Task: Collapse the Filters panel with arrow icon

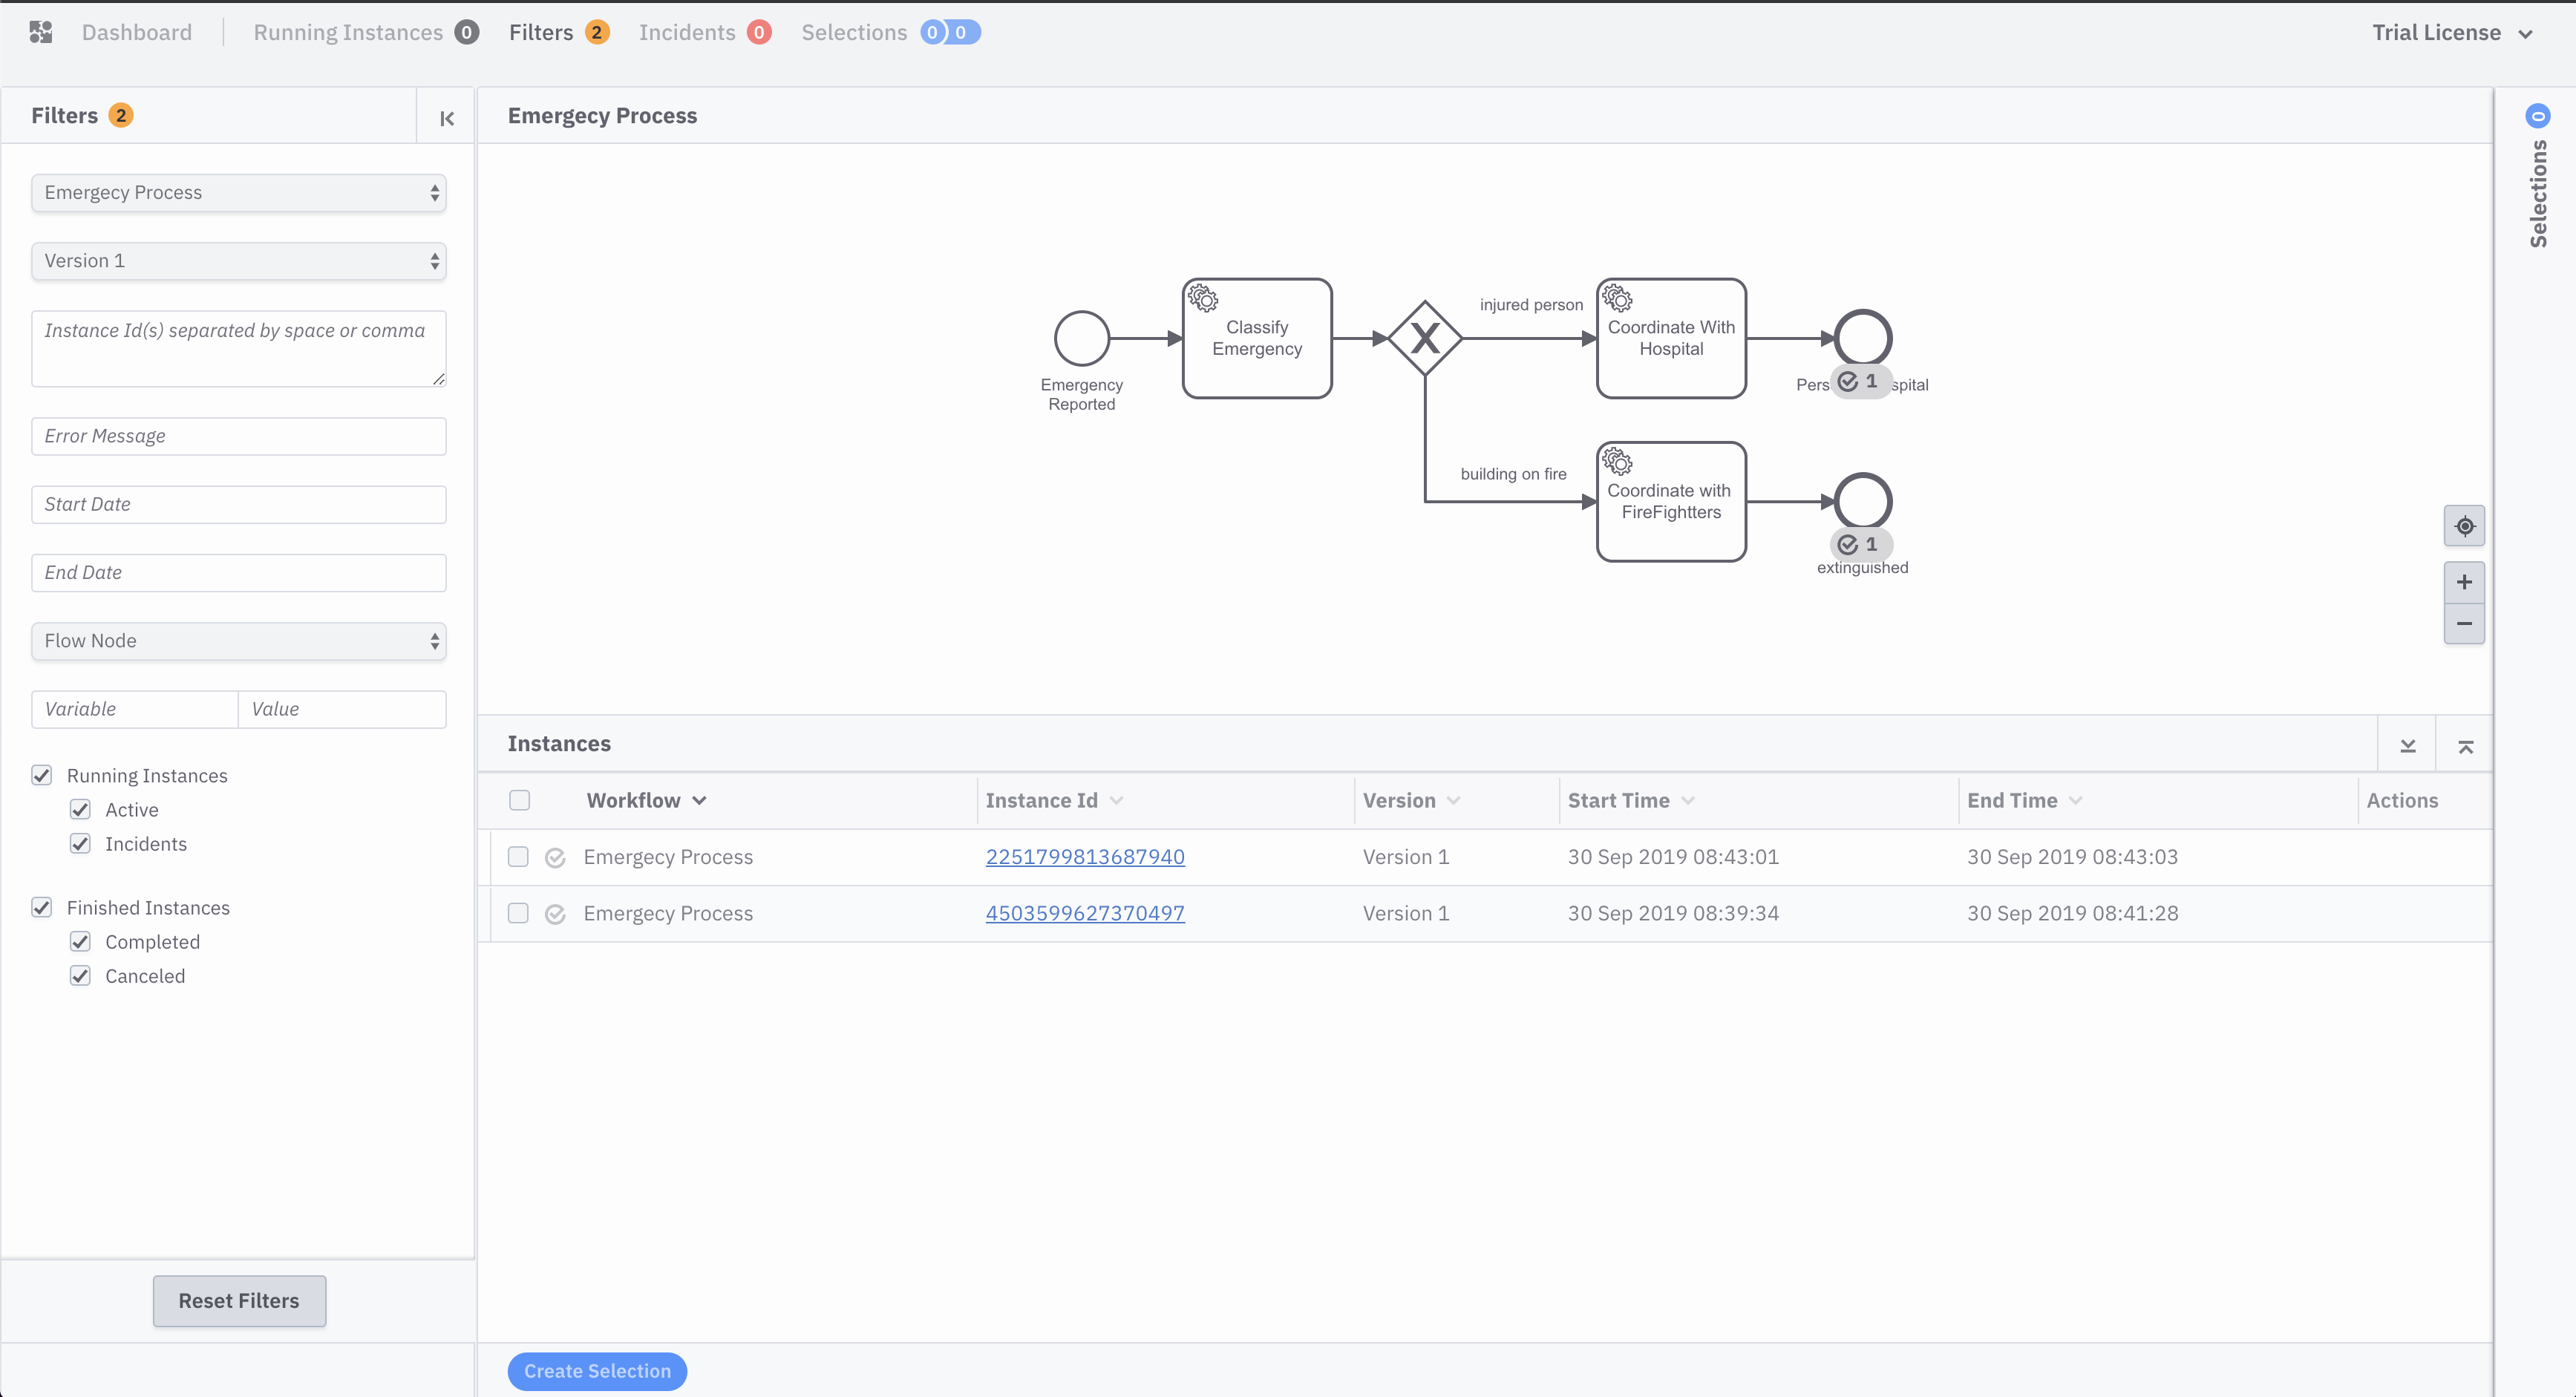Action: tap(446, 118)
